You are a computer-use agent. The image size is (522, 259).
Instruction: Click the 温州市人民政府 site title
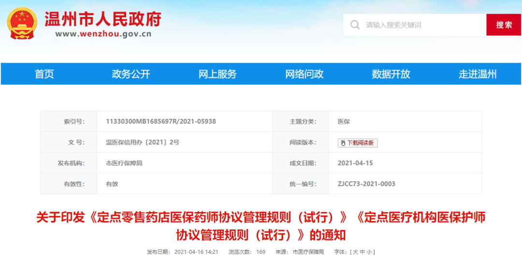click(x=103, y=19)
